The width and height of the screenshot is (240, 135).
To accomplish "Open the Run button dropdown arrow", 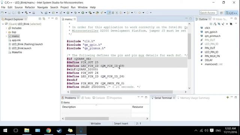I will [x=86, y=13].
